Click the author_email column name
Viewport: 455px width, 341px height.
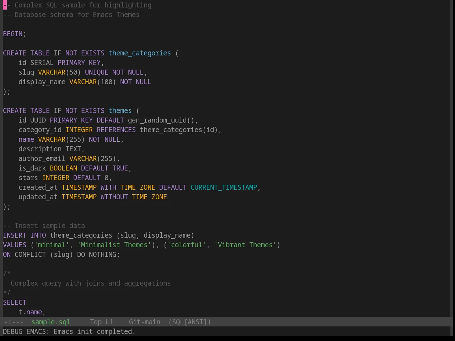pos(42,158)
